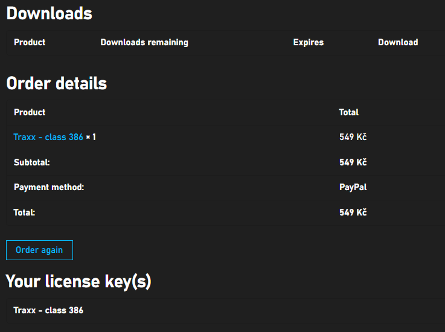Click the 549 Kč subtotal amount

click(x=353, y=162)
